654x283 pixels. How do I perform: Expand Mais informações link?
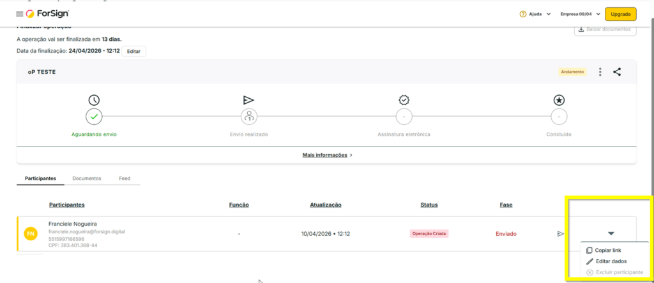tap(327, 155)
